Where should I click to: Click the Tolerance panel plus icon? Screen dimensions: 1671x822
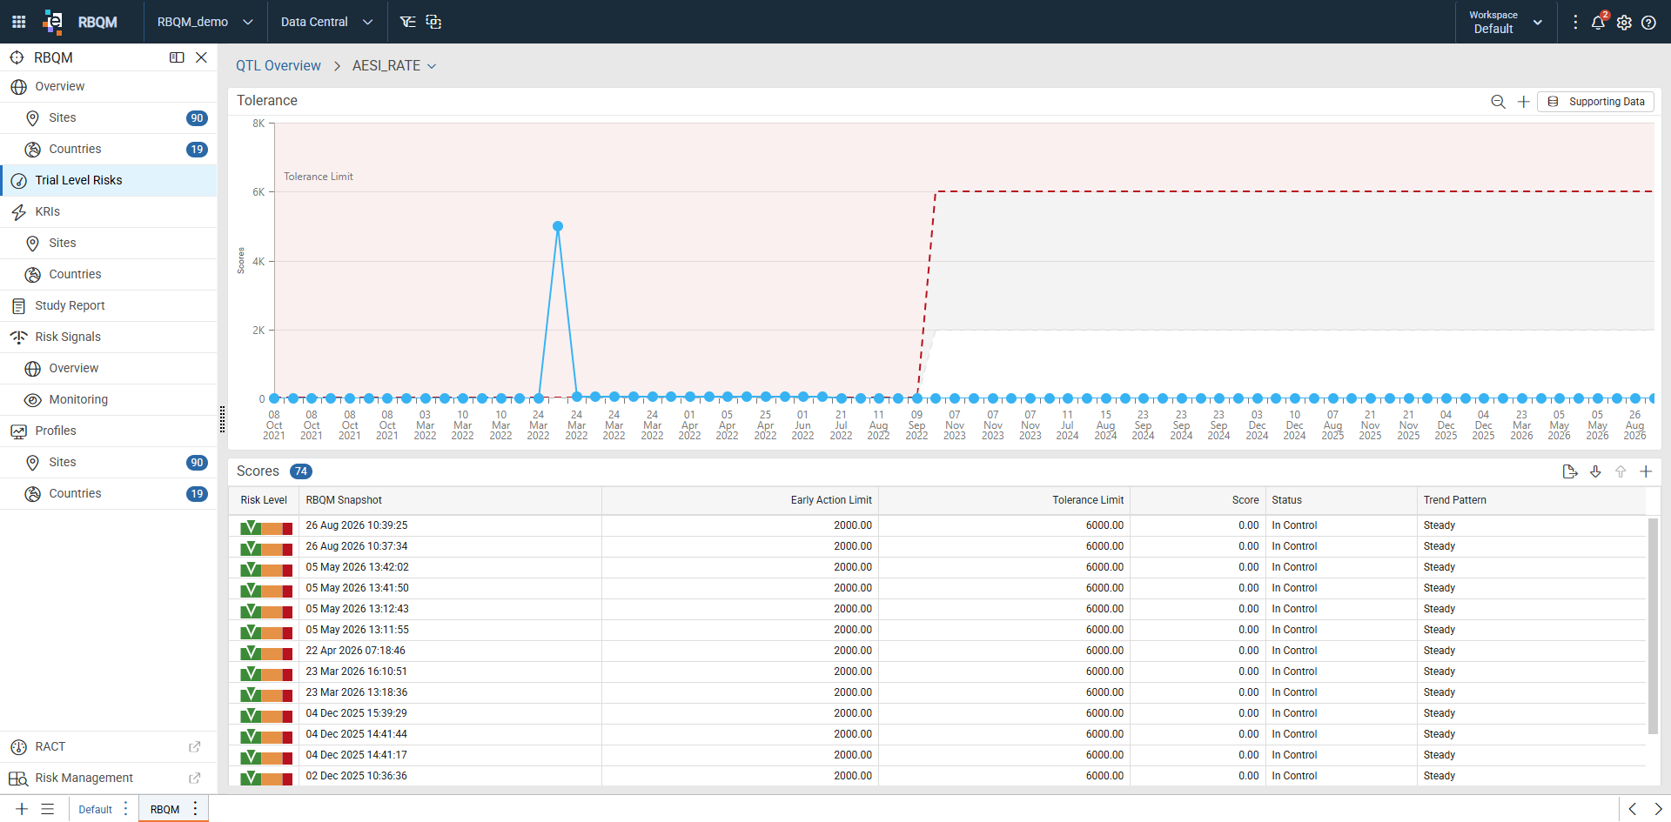click(x=1523, y=102)
